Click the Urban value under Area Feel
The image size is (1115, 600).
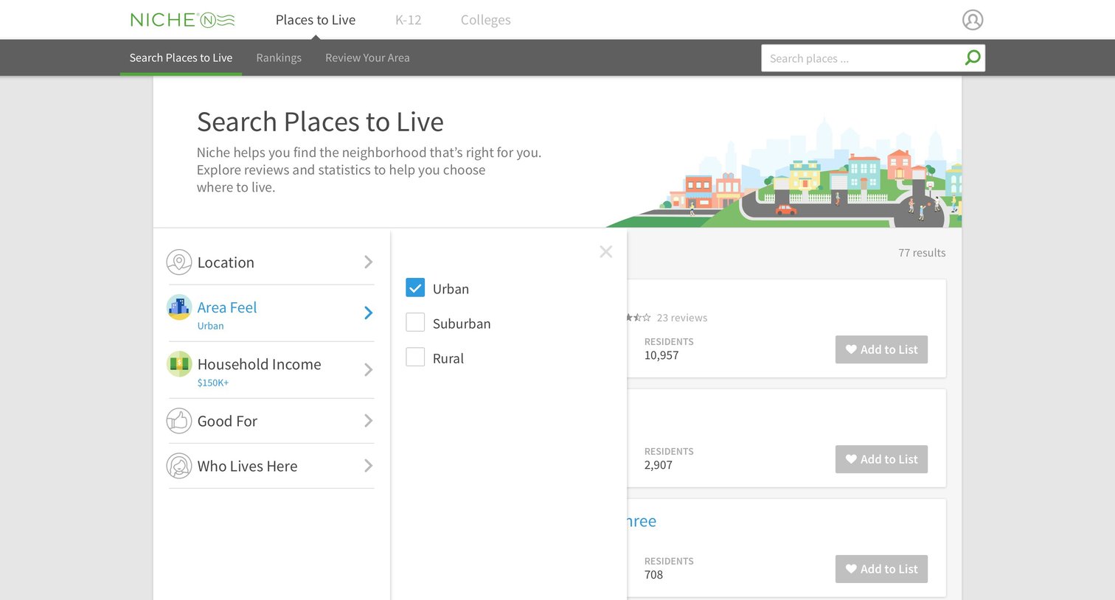tap(210, 326)
